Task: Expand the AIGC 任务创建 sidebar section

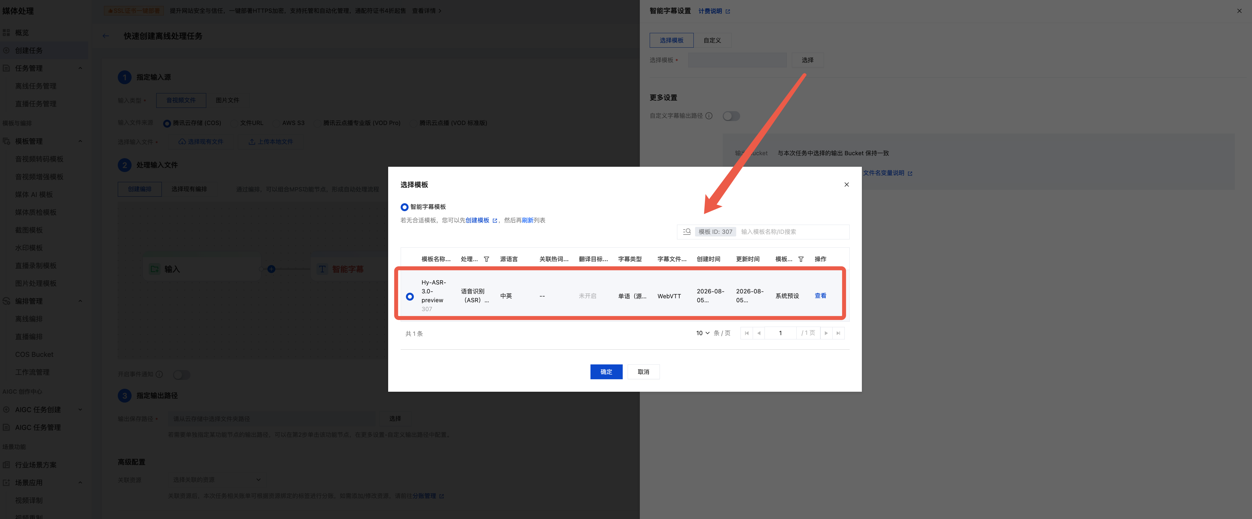Action: pyautogui.click(x=80, y=410)
